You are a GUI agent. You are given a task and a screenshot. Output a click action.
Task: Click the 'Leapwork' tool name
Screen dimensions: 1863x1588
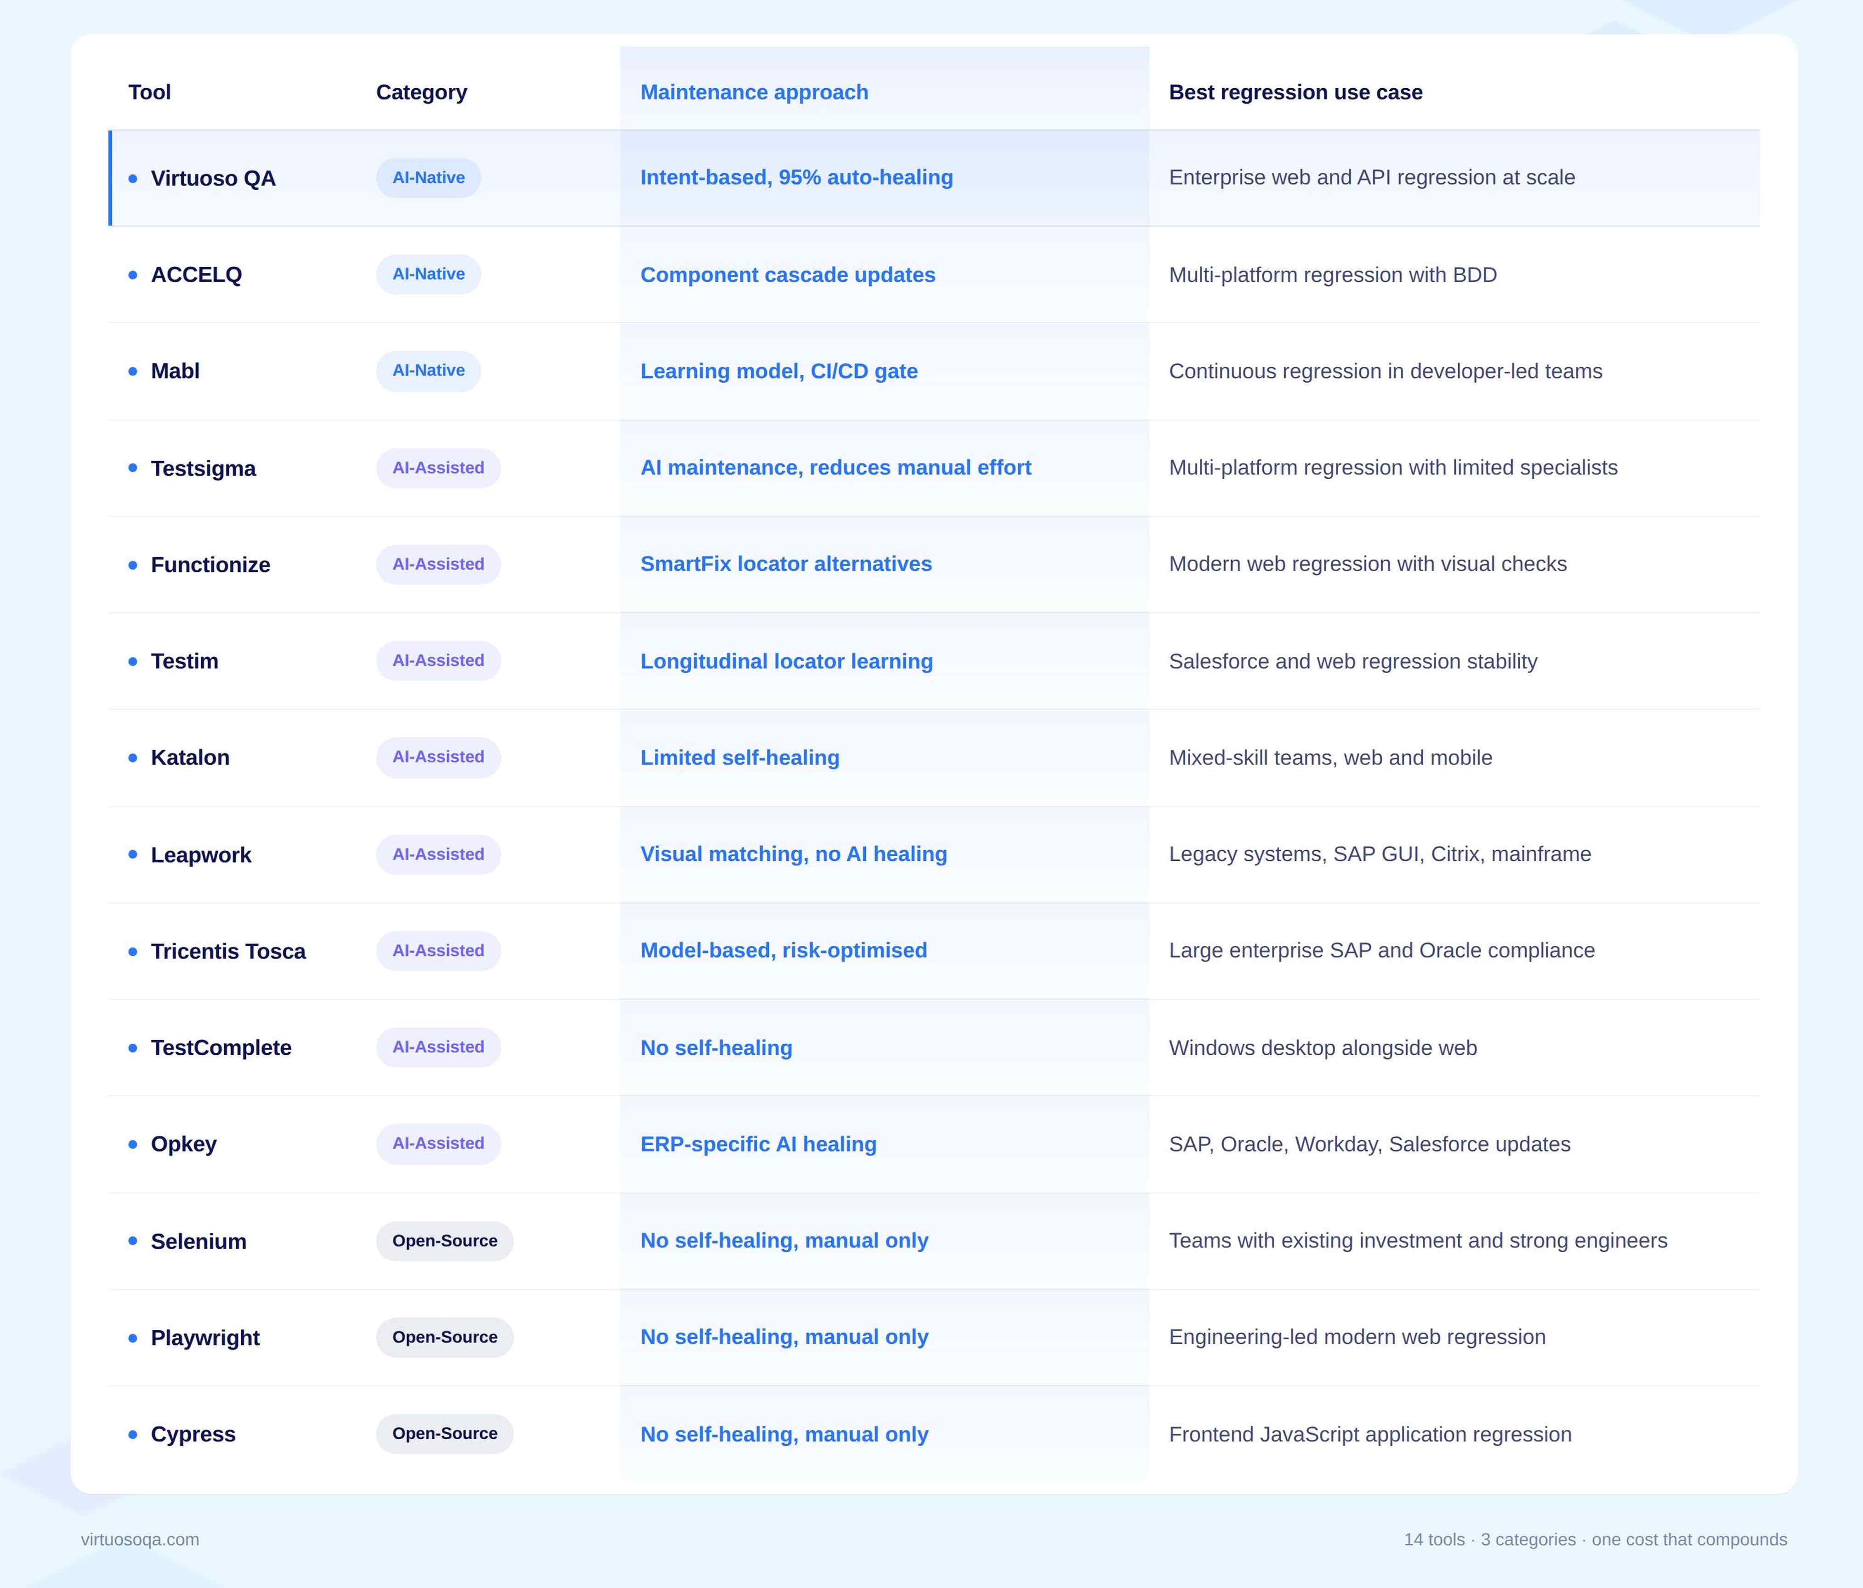pos(200,855)
